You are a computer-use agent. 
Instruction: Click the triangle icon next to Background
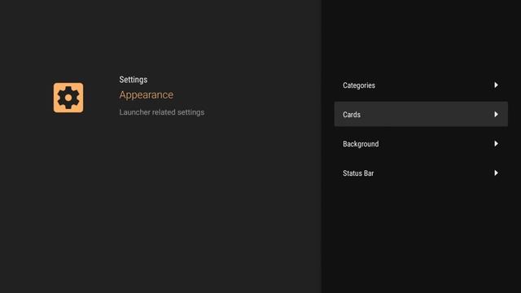(496, 143)
